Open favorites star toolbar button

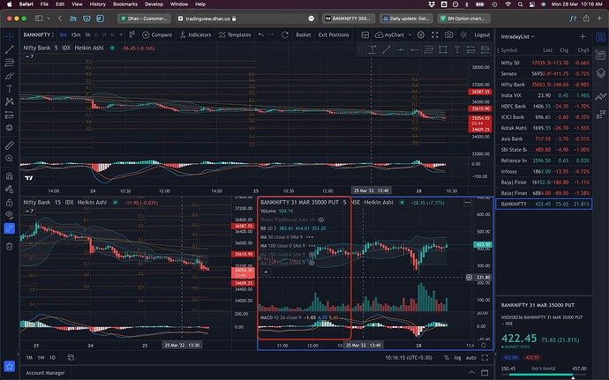coord(10,366)
